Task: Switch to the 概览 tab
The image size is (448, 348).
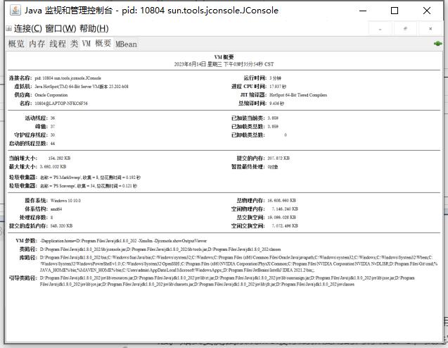Action: (x=16, y=44)
